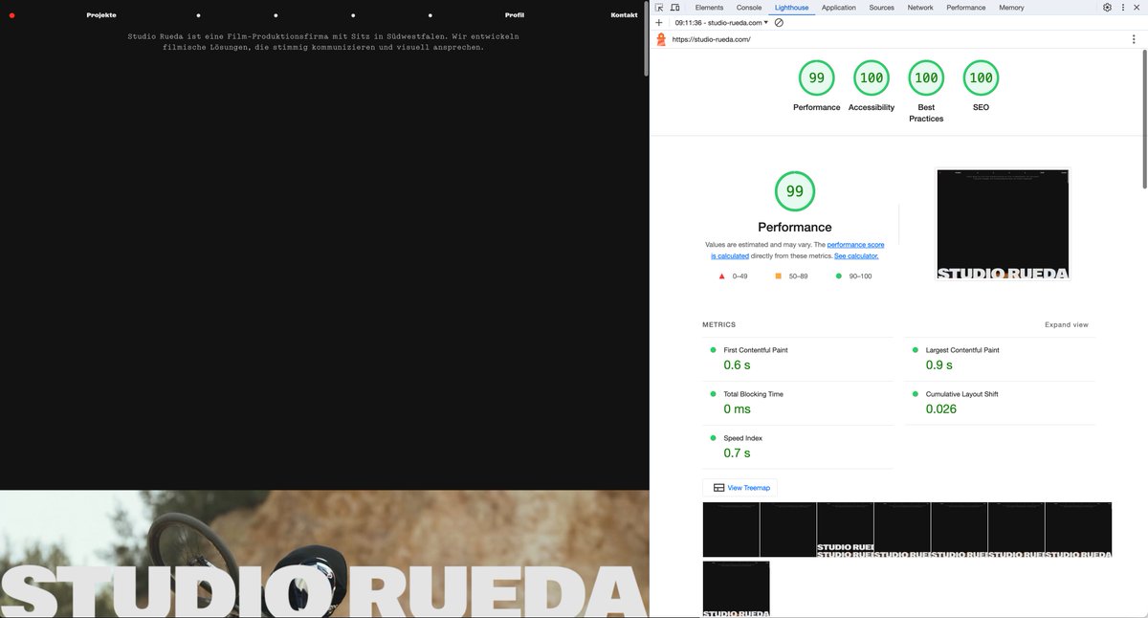The width and height of the screenshot is (1148, 618).
Task: Open Projekte in the website navigation
Action: [x=101, y=15]
